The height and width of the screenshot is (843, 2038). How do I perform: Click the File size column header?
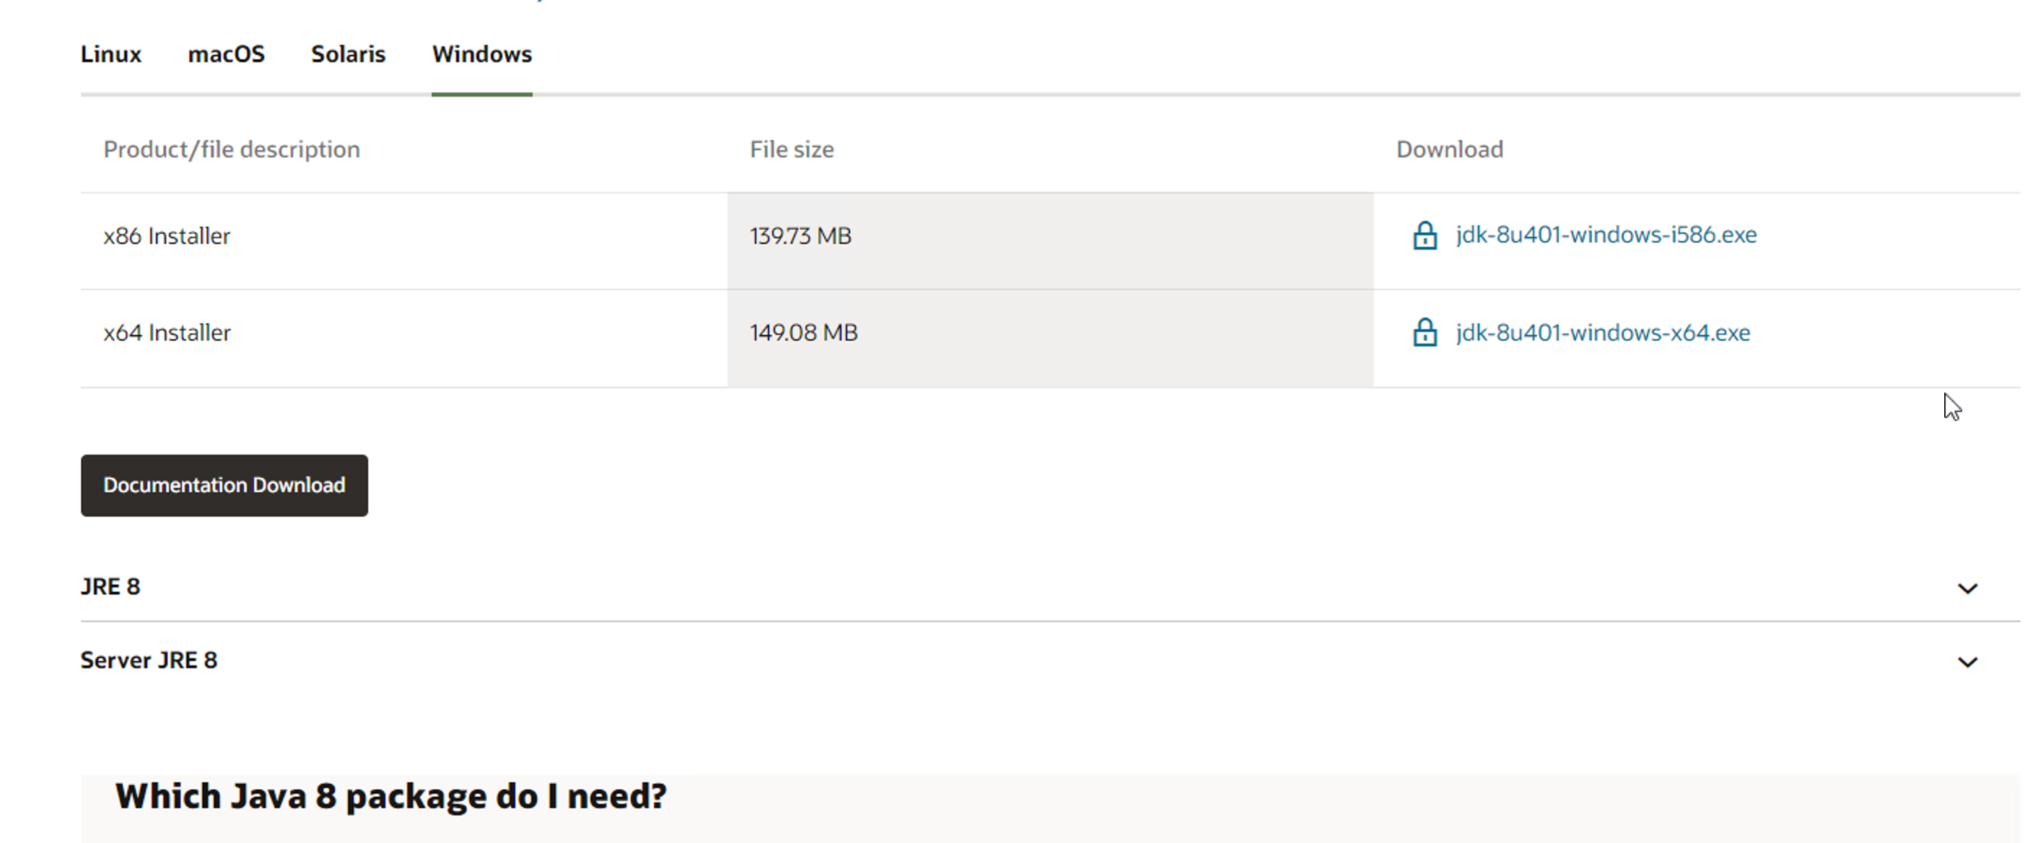[792, 149]
